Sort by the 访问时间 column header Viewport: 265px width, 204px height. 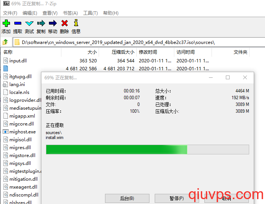[193, 52]
